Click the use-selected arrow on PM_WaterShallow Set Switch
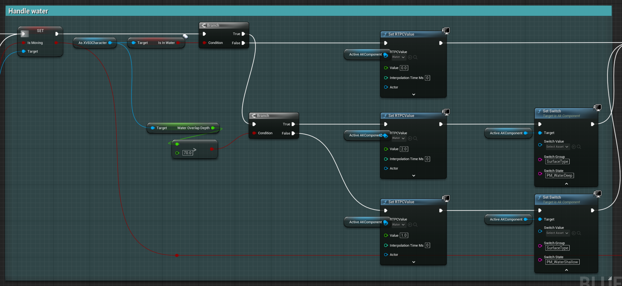This screenshot has height=286, width=622. pos(574,233)
